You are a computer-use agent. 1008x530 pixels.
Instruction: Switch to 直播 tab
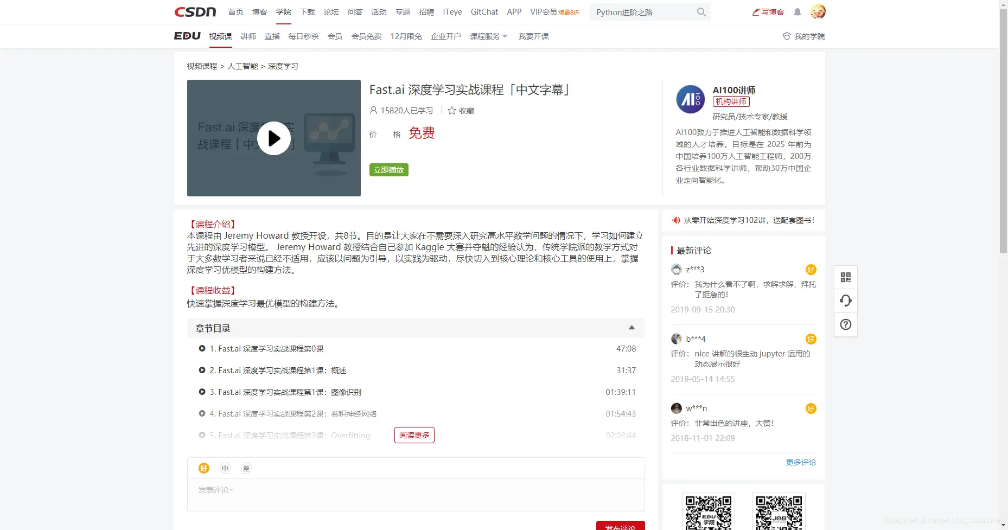(272, 36)
